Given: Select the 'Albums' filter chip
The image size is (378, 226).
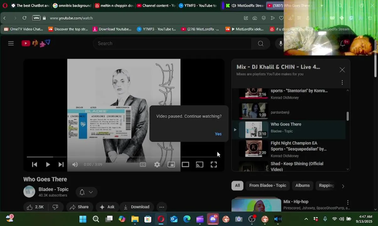Looking at the screenshot, I should (x=302, y=186).
